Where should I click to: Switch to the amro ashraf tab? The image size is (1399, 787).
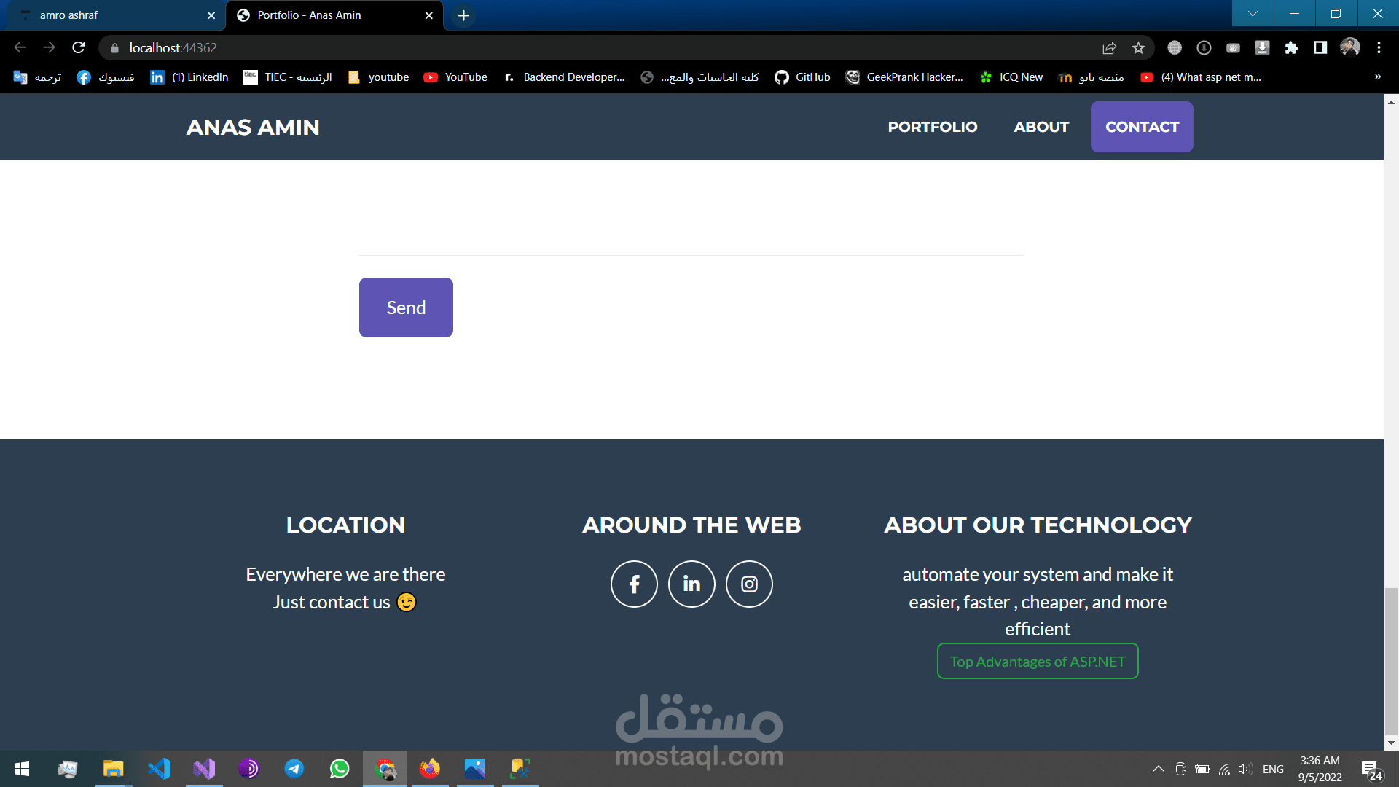pos(109,15)
